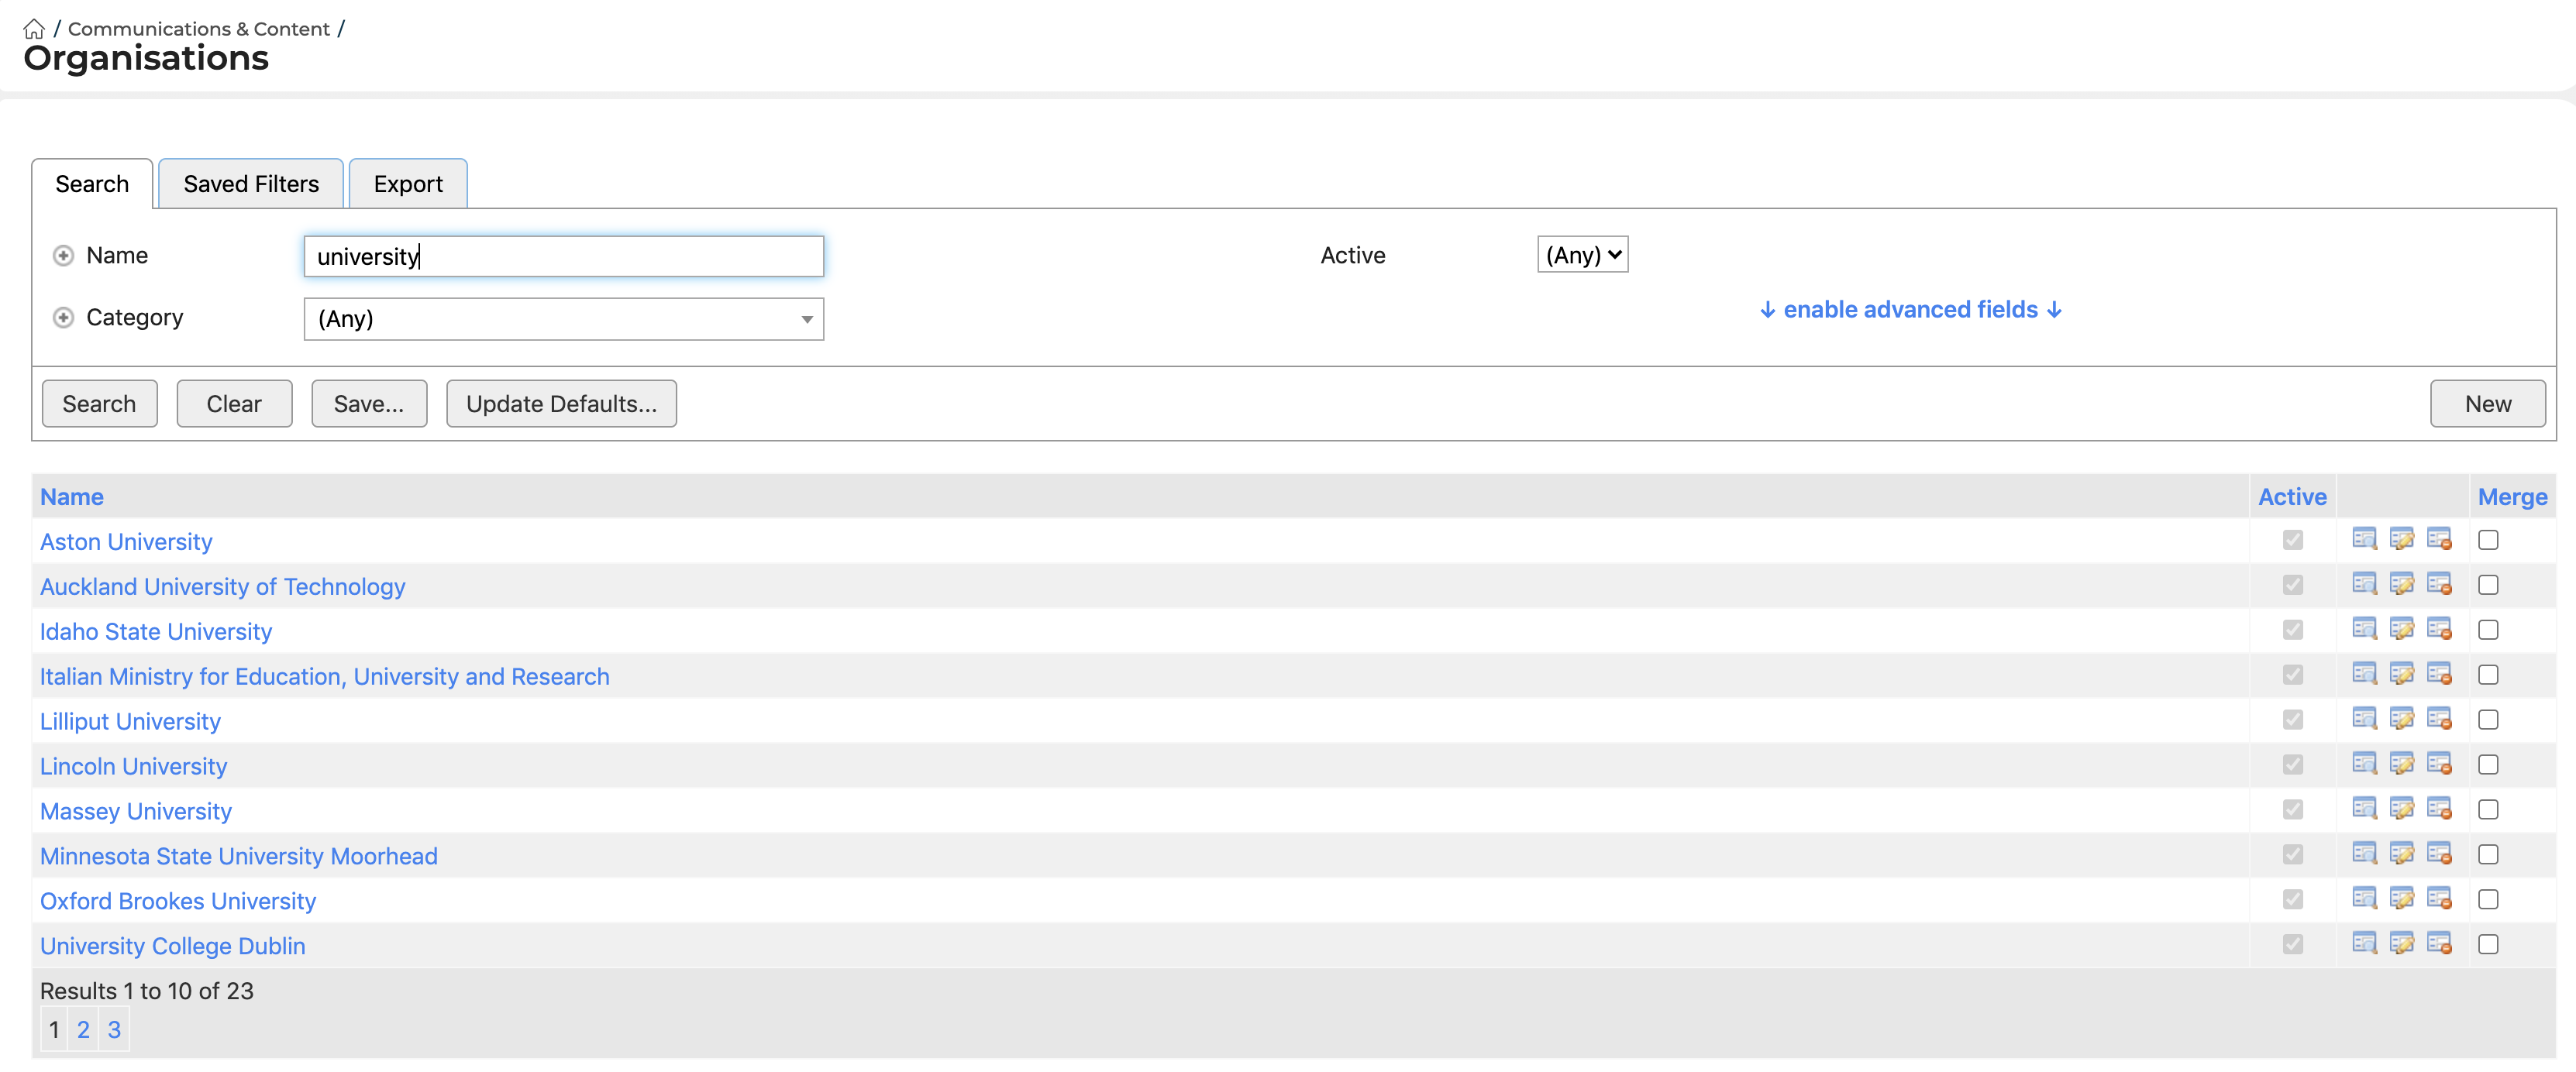
Task: Click the plus icon beside the Category label
Action: 63,318
